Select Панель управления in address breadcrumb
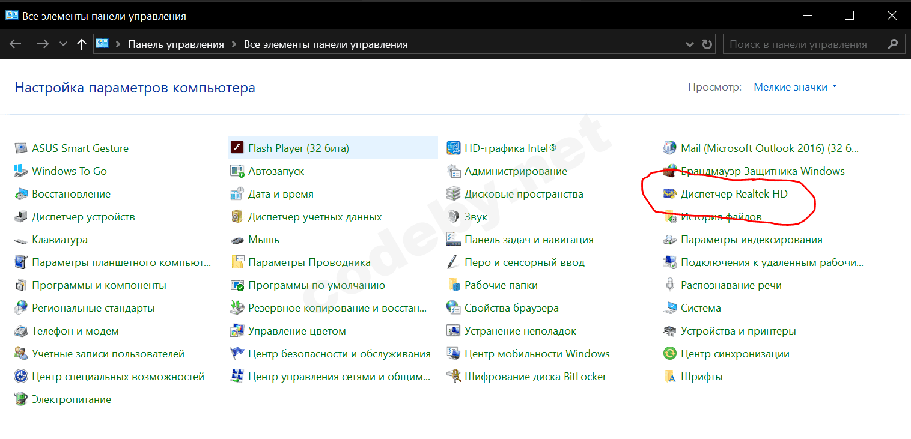Viewport: 911px width, 439px height. [175, 44]
